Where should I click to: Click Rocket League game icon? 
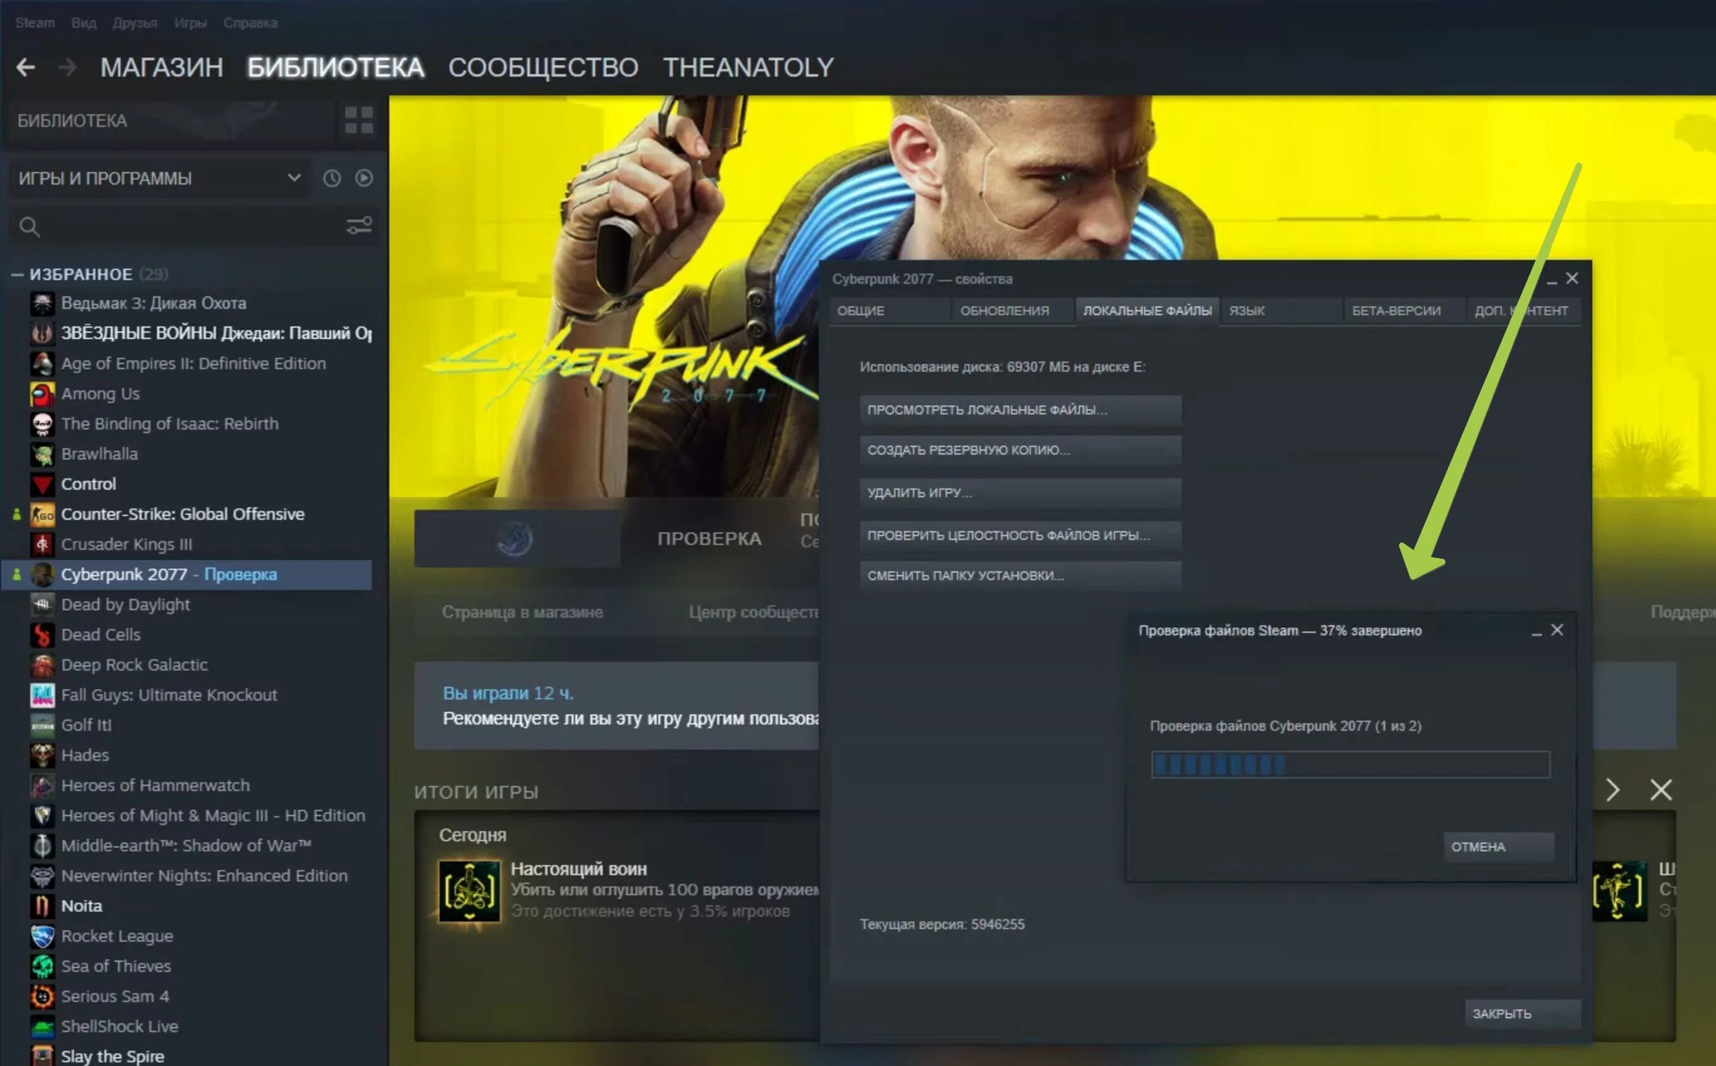point(42,936)
